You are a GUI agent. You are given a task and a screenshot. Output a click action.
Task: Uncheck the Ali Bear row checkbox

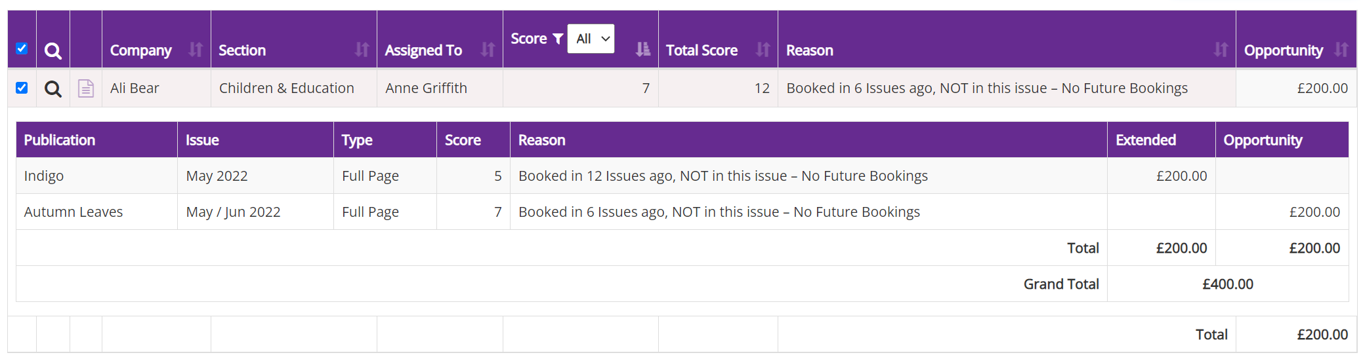pyautogui.click(x=22, y=88)
